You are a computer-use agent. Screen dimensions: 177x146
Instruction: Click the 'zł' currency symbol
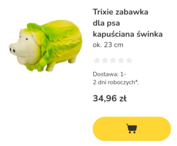click(x=123, y=99)
